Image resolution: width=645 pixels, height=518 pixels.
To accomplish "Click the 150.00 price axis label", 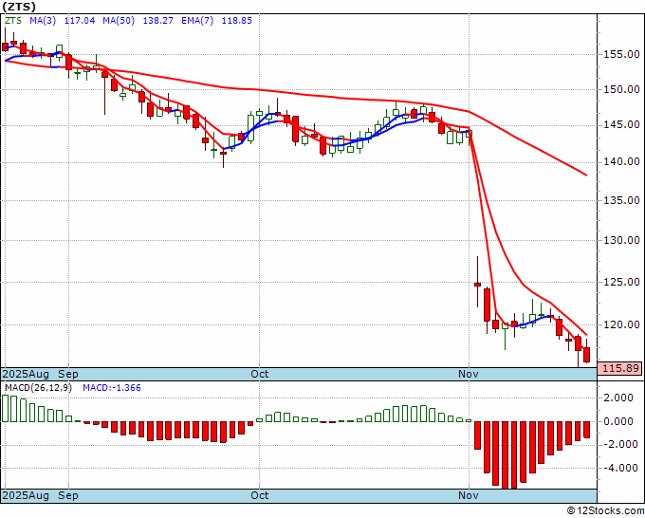I will [x=621, y=89].
